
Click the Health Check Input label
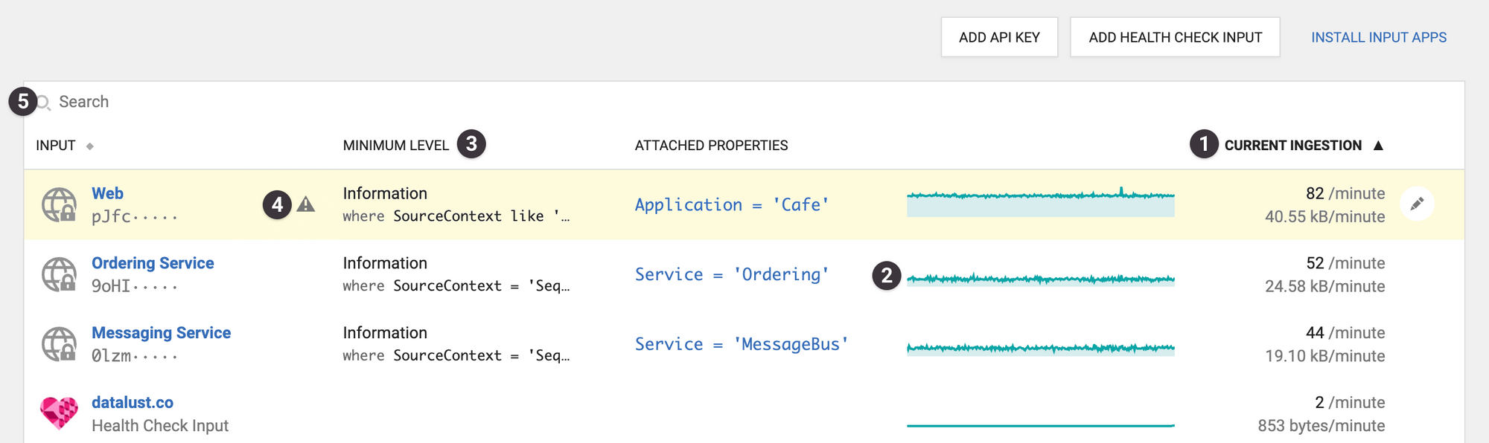160,426
